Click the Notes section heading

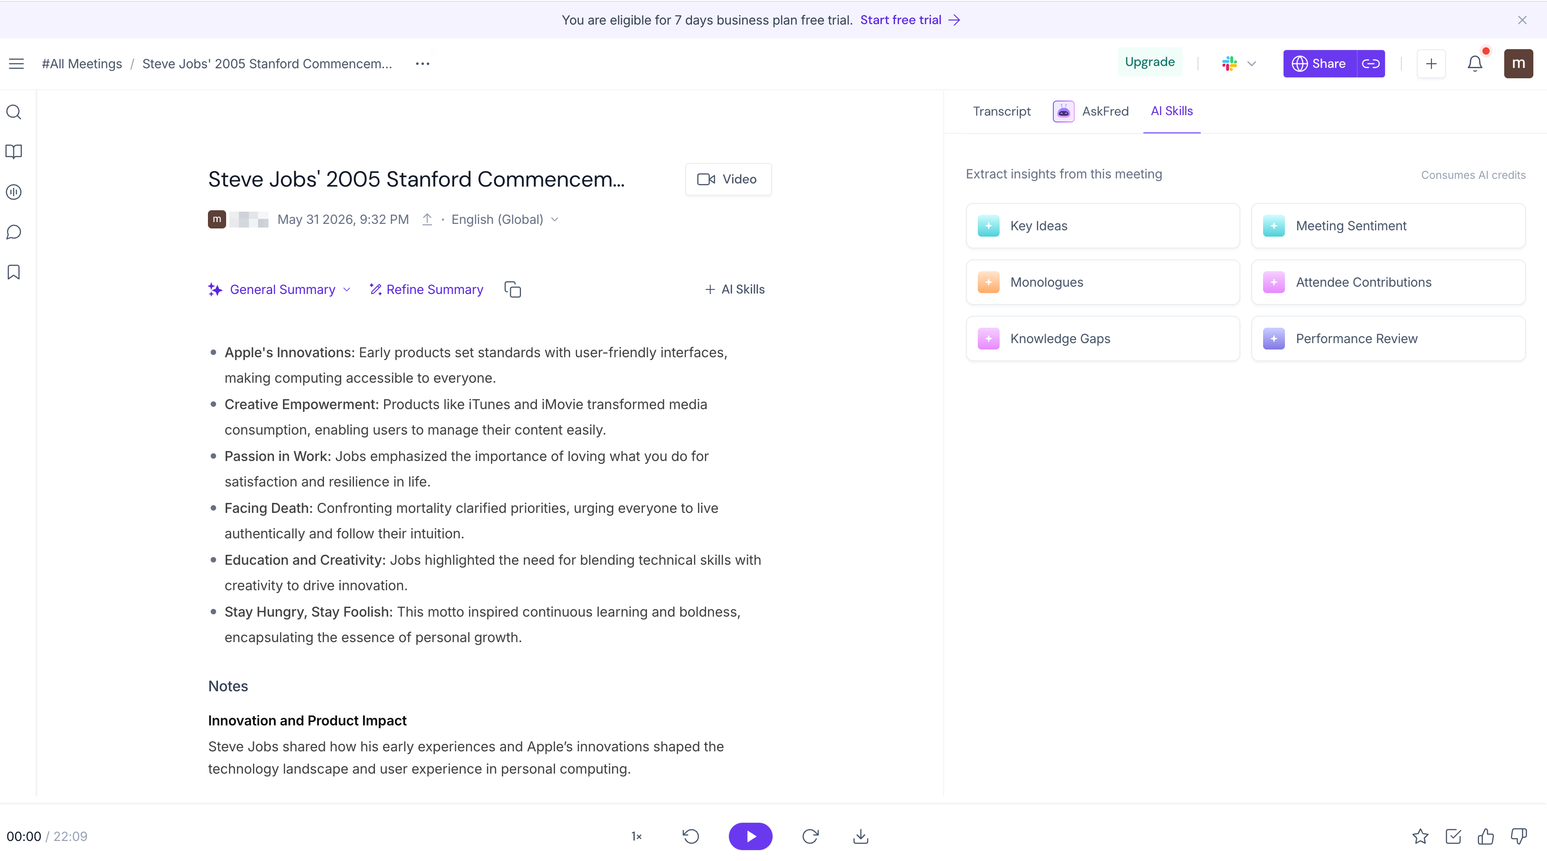click(x=227, y=686)
